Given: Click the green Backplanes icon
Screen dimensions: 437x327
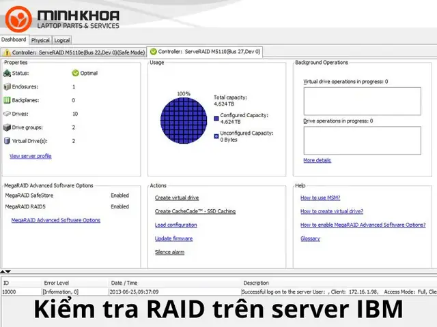Looking at the screenshot, I should point(7,100).
